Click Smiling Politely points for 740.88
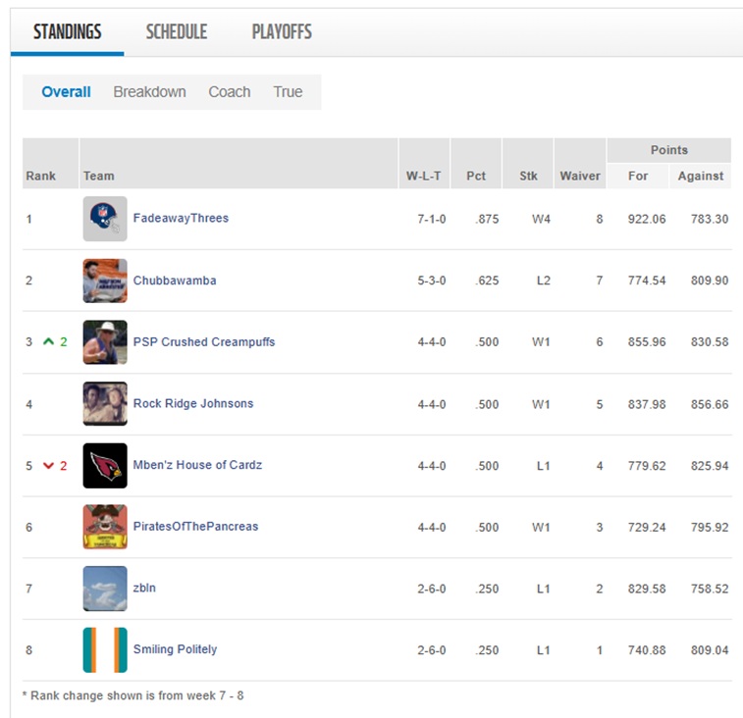The image size is (743, 718). click(647, 650)
